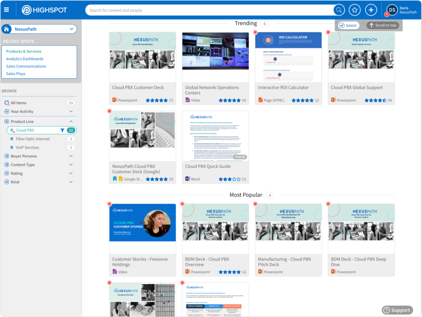Expand the Buyer Persona filter
Image resolution: width=422 pixels, height=317 pixels.
71,156
